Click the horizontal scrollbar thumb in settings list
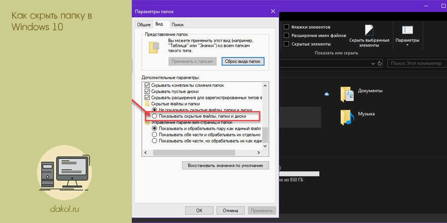447x223 pixels. [x=194, y=153]
